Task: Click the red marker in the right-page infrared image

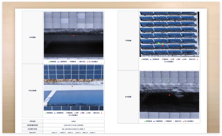Action: click(169, 95)
